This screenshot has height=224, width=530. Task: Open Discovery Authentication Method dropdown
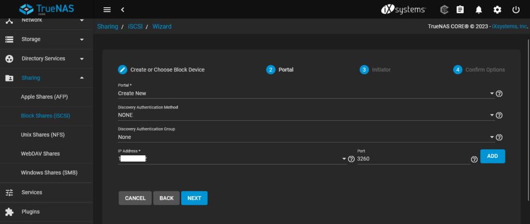[305, 116]
